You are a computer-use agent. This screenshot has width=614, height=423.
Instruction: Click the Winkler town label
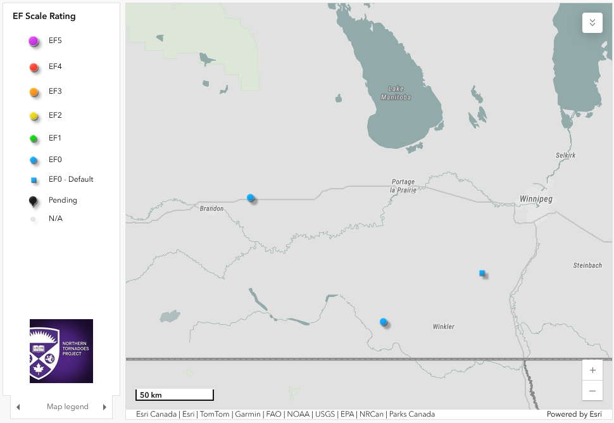(443, 326)
